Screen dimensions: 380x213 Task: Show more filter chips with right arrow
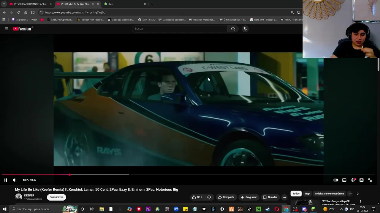pyautogui.click(x=358, y=194)
